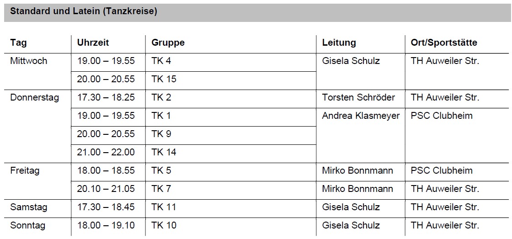
Task: Click the Ort/Sportstätte column header
Action: 443,42
